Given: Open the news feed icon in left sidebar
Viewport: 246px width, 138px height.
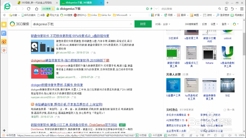Looking at the screenshot, I should coord(4,33).
